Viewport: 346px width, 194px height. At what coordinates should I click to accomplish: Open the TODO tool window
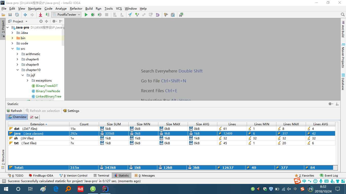coord(16,175)
